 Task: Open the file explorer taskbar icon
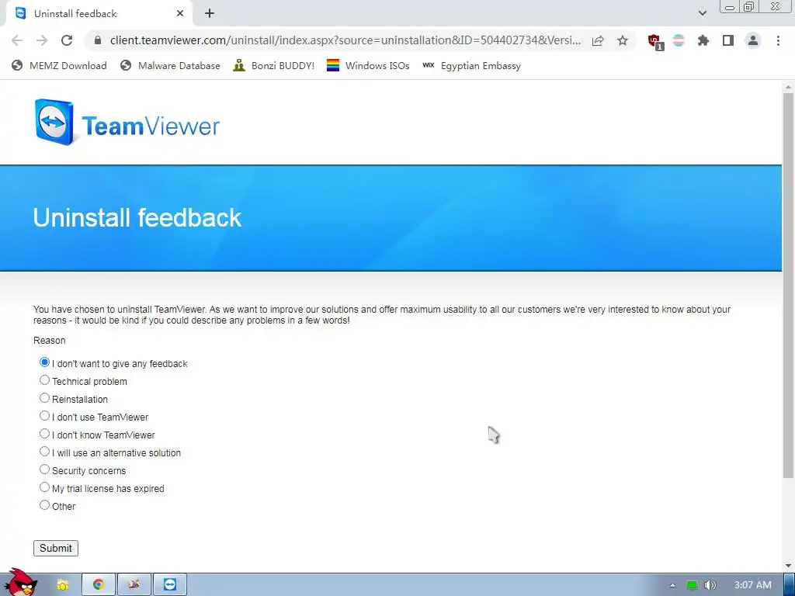62,585
